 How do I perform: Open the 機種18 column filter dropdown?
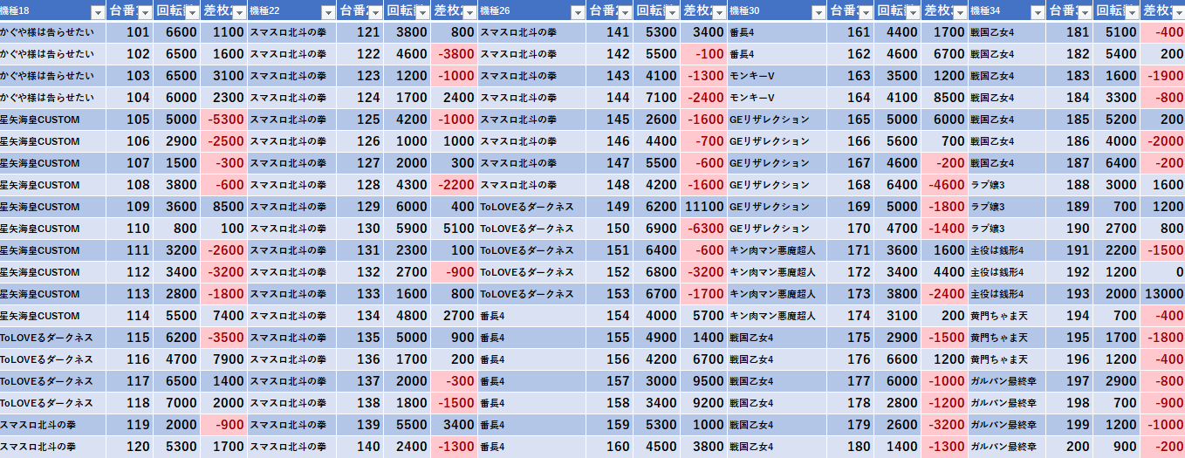coord(97,11)
